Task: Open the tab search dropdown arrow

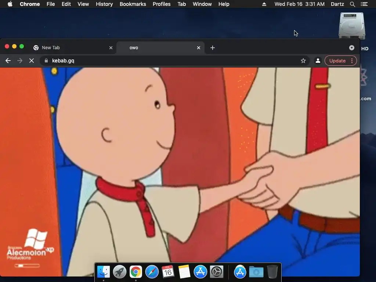Action: pos(352,48)
